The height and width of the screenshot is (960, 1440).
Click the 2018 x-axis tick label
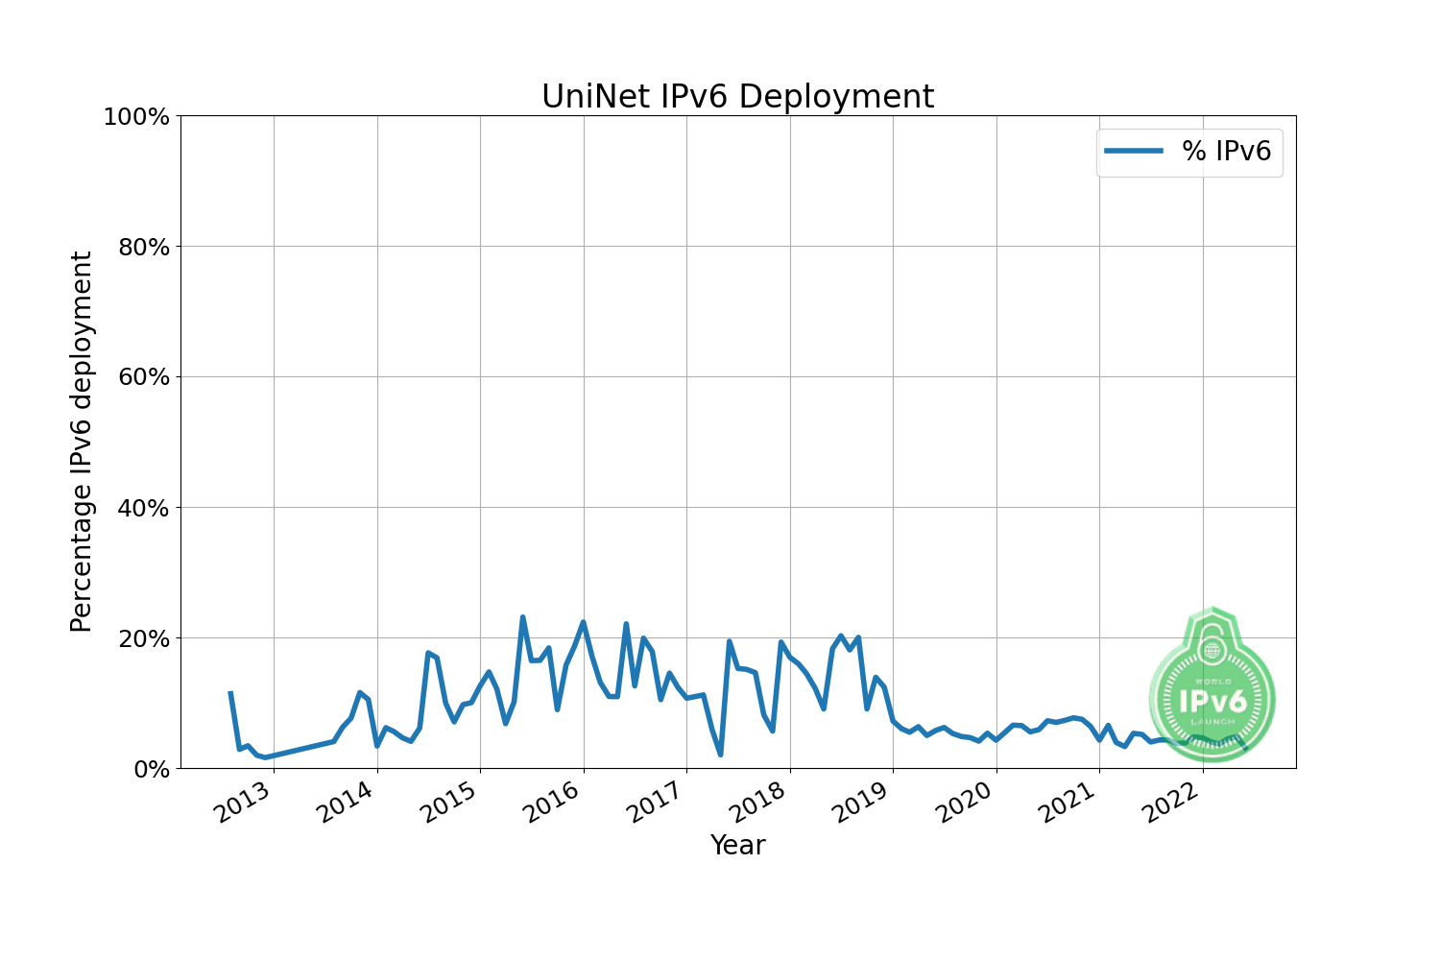click(x=760, y=802)
